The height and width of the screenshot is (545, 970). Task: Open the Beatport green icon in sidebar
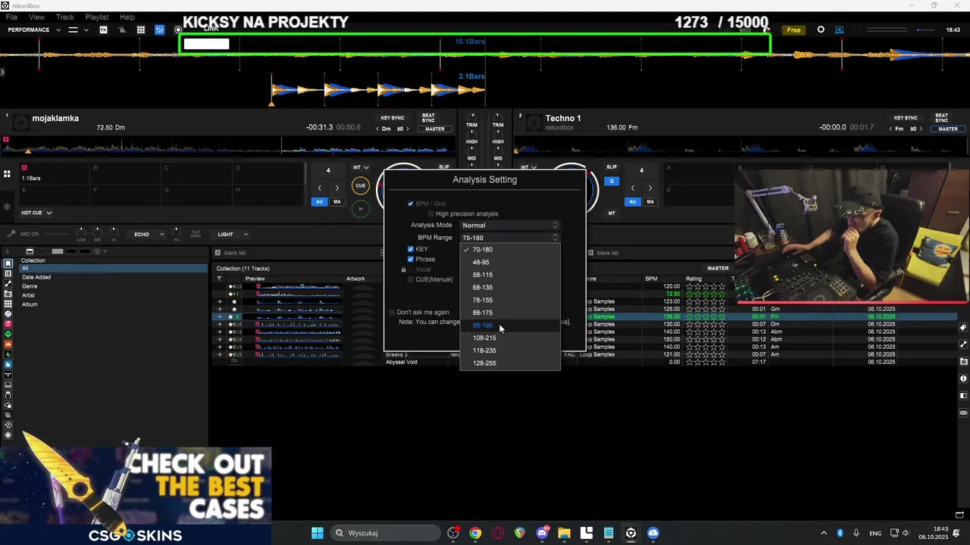[x=8, y=354]
